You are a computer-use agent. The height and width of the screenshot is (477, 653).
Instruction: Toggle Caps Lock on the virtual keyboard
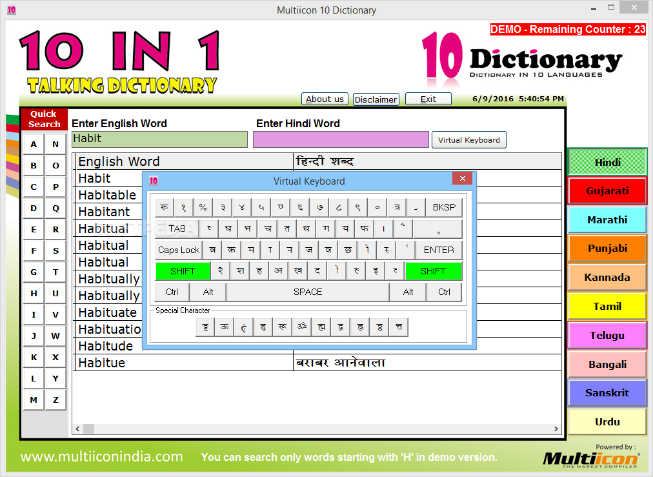179,250
